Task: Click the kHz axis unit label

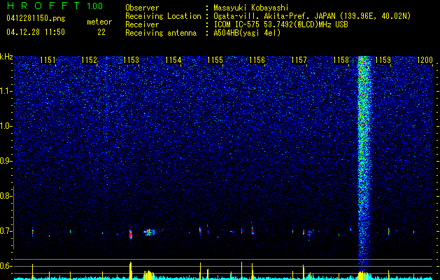Action: [x=6, y=57]
